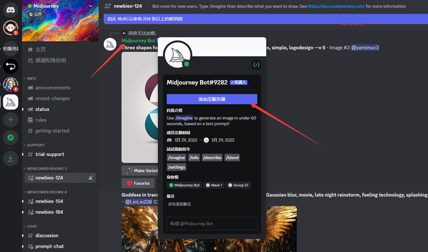Click the /info command chip

(194, 157)
